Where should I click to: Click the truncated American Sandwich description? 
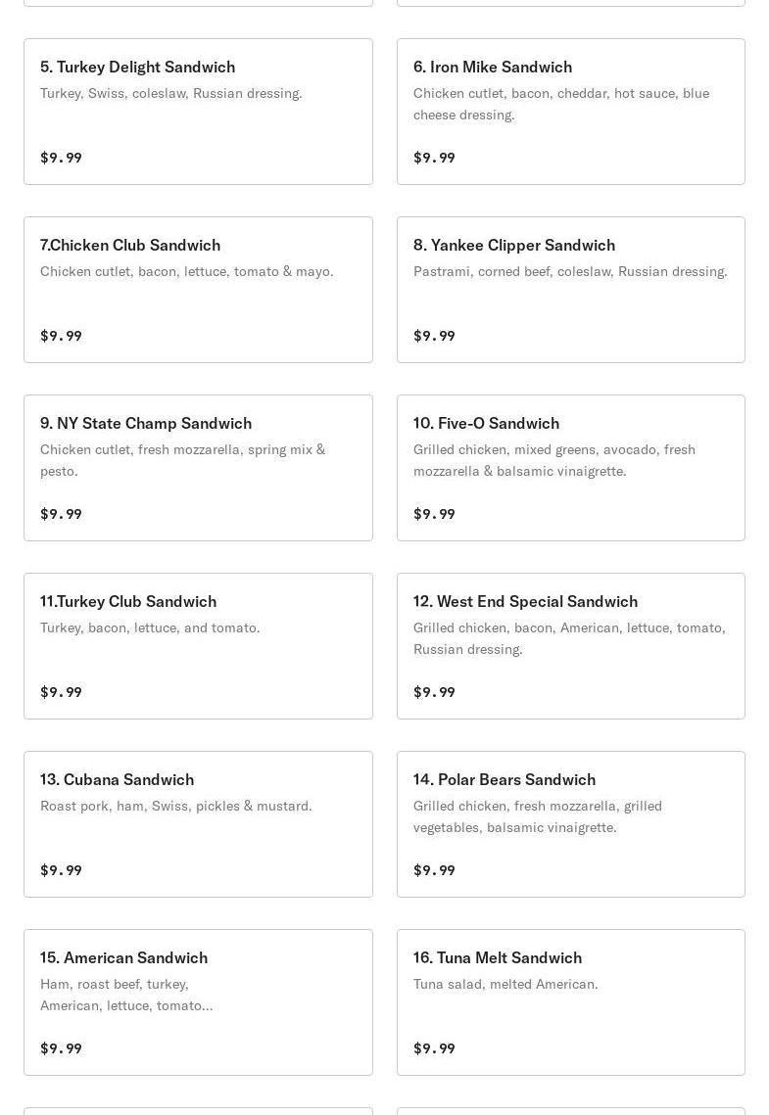tap(126, 995)
